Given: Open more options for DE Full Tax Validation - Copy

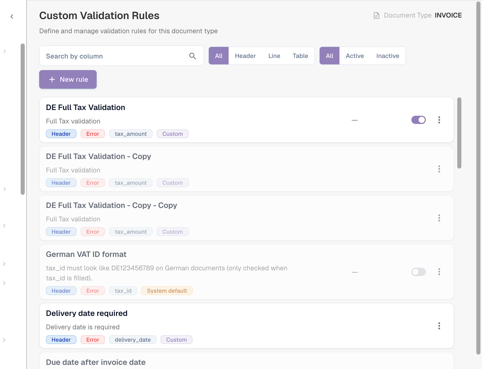Looking at the screenshot, I should [439, 169].
